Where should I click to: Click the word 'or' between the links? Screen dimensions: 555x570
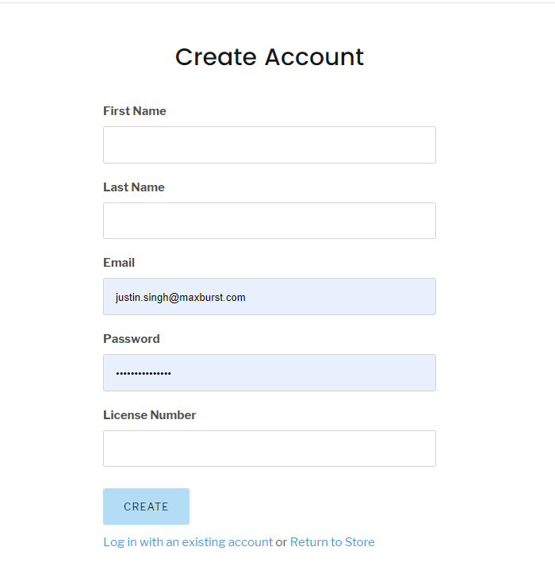coord(281,542)
